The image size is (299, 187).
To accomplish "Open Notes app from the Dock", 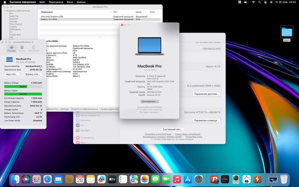I will point(91,179).
